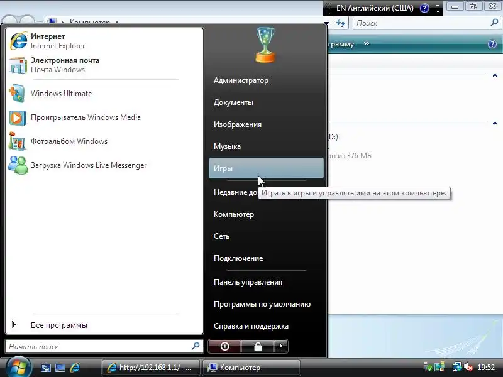Click the volume muted tray icon
The width and height of the screenshot is (503, 377).
pos(468,367)
